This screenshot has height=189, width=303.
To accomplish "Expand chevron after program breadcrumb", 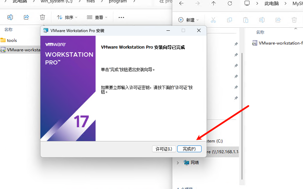I will 134,1.
